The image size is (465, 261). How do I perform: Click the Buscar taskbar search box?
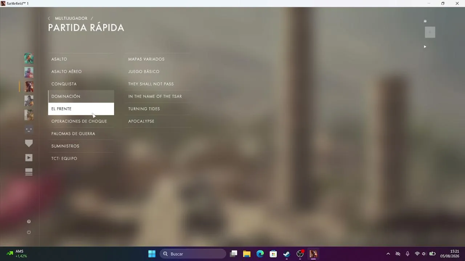tap(193, 254)
